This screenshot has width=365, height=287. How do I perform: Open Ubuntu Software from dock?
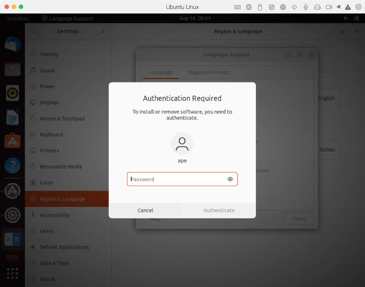click(x=12, y=141)
